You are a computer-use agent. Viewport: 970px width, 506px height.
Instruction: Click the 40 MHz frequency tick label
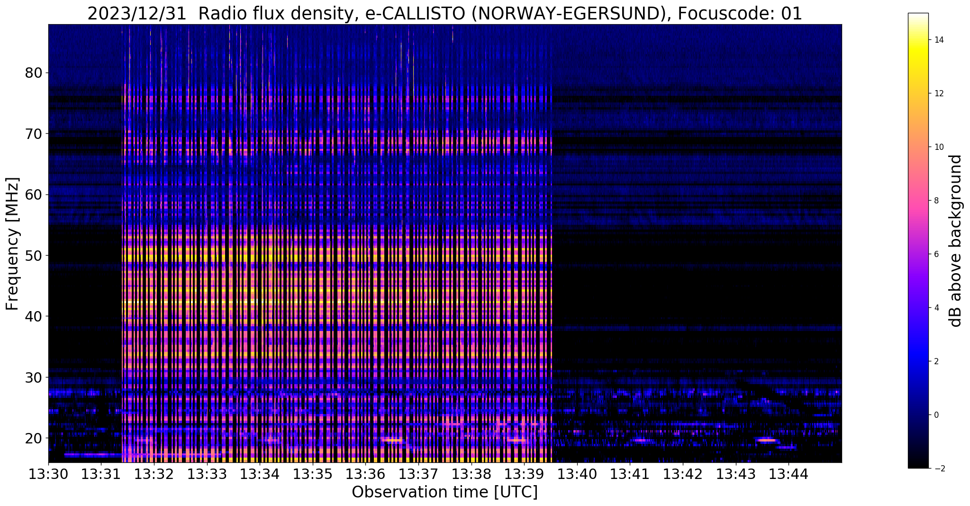pyautogui.click(x=33, y=316)
